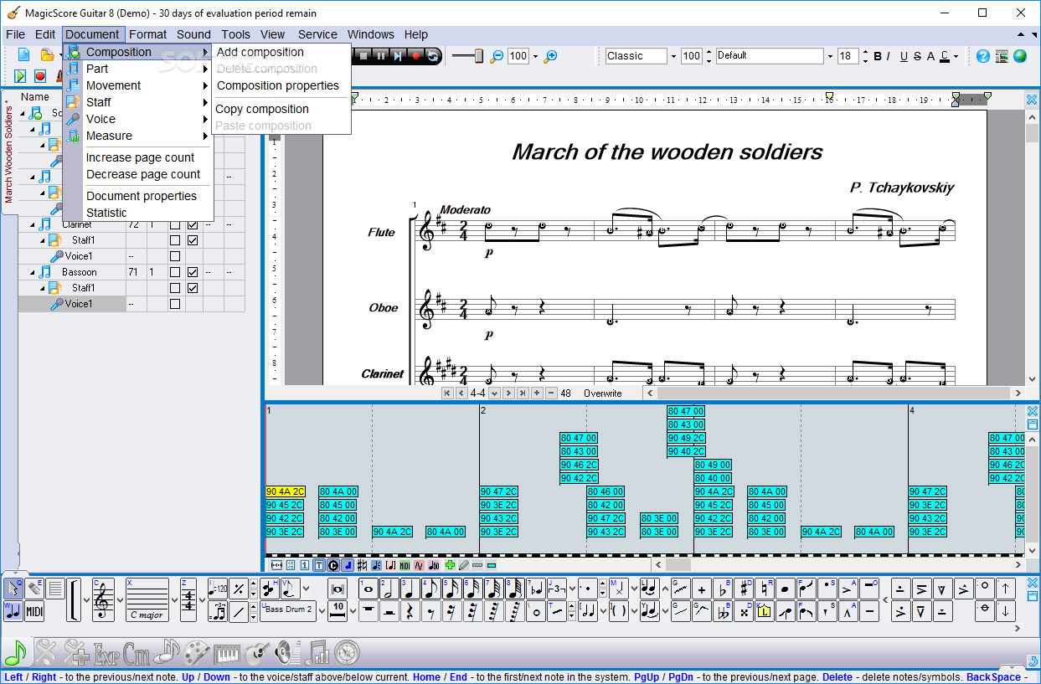Open the green note panel tab at bottom
The height and width of the screenshot is (684, 1041).
pos(16,651)
